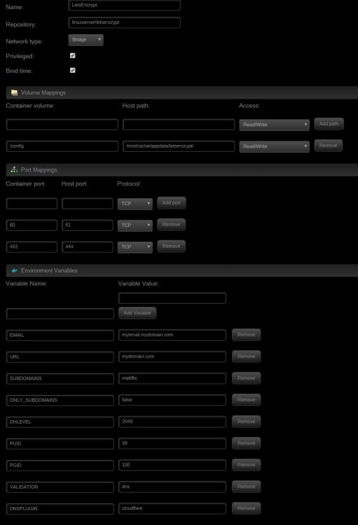Open Access dropdown for /config volume
The width and height of the screenshot is (358, 525).
[x=274, y=146]
